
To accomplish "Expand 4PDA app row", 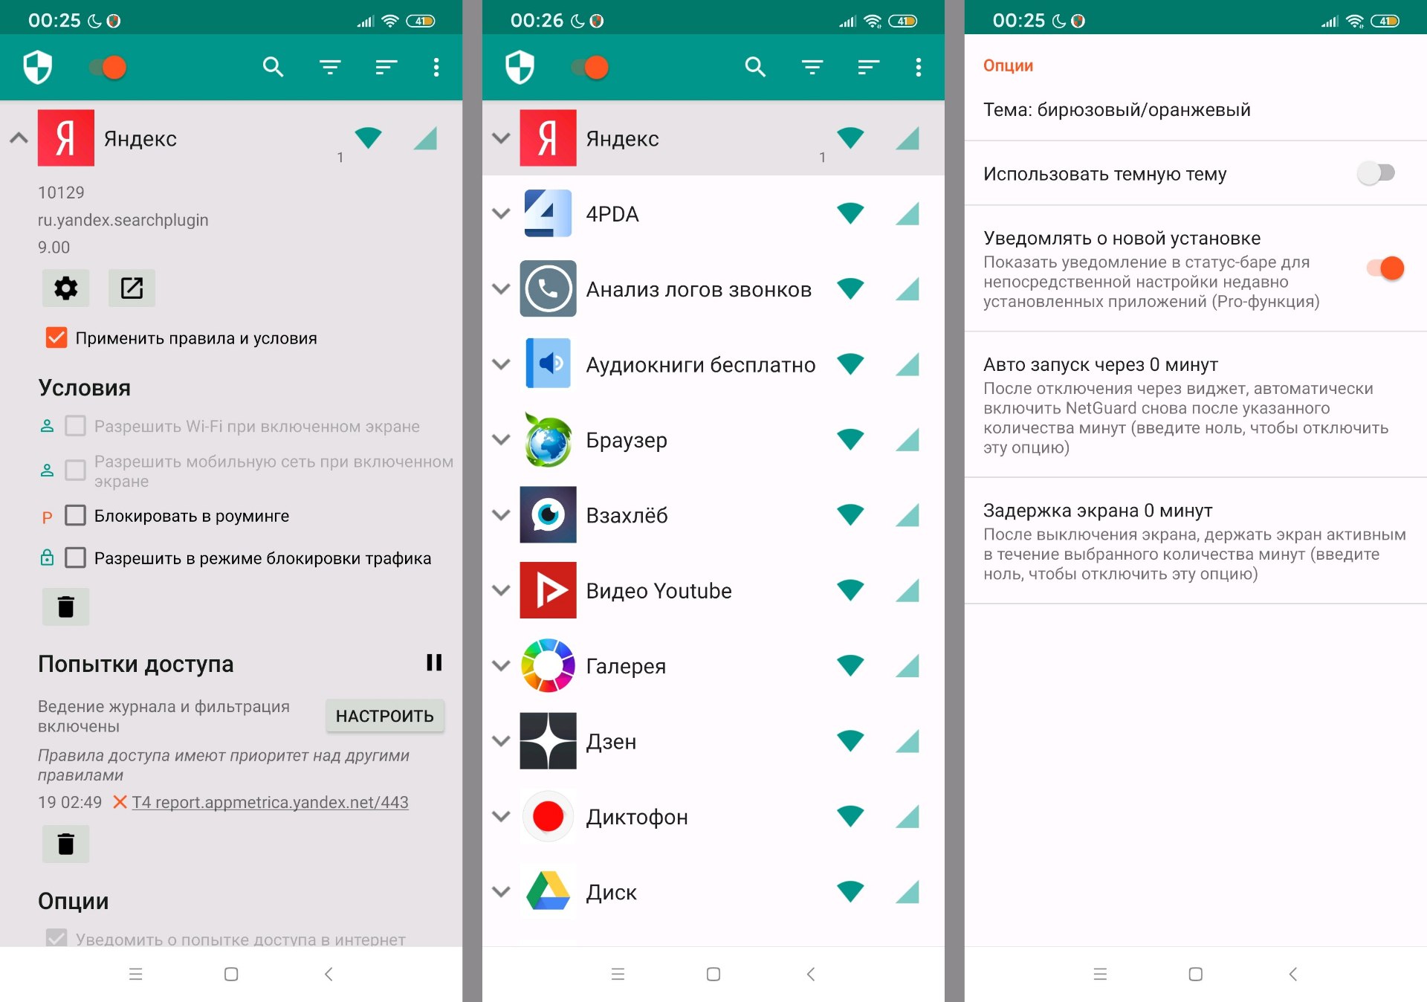I will (502, 213).
